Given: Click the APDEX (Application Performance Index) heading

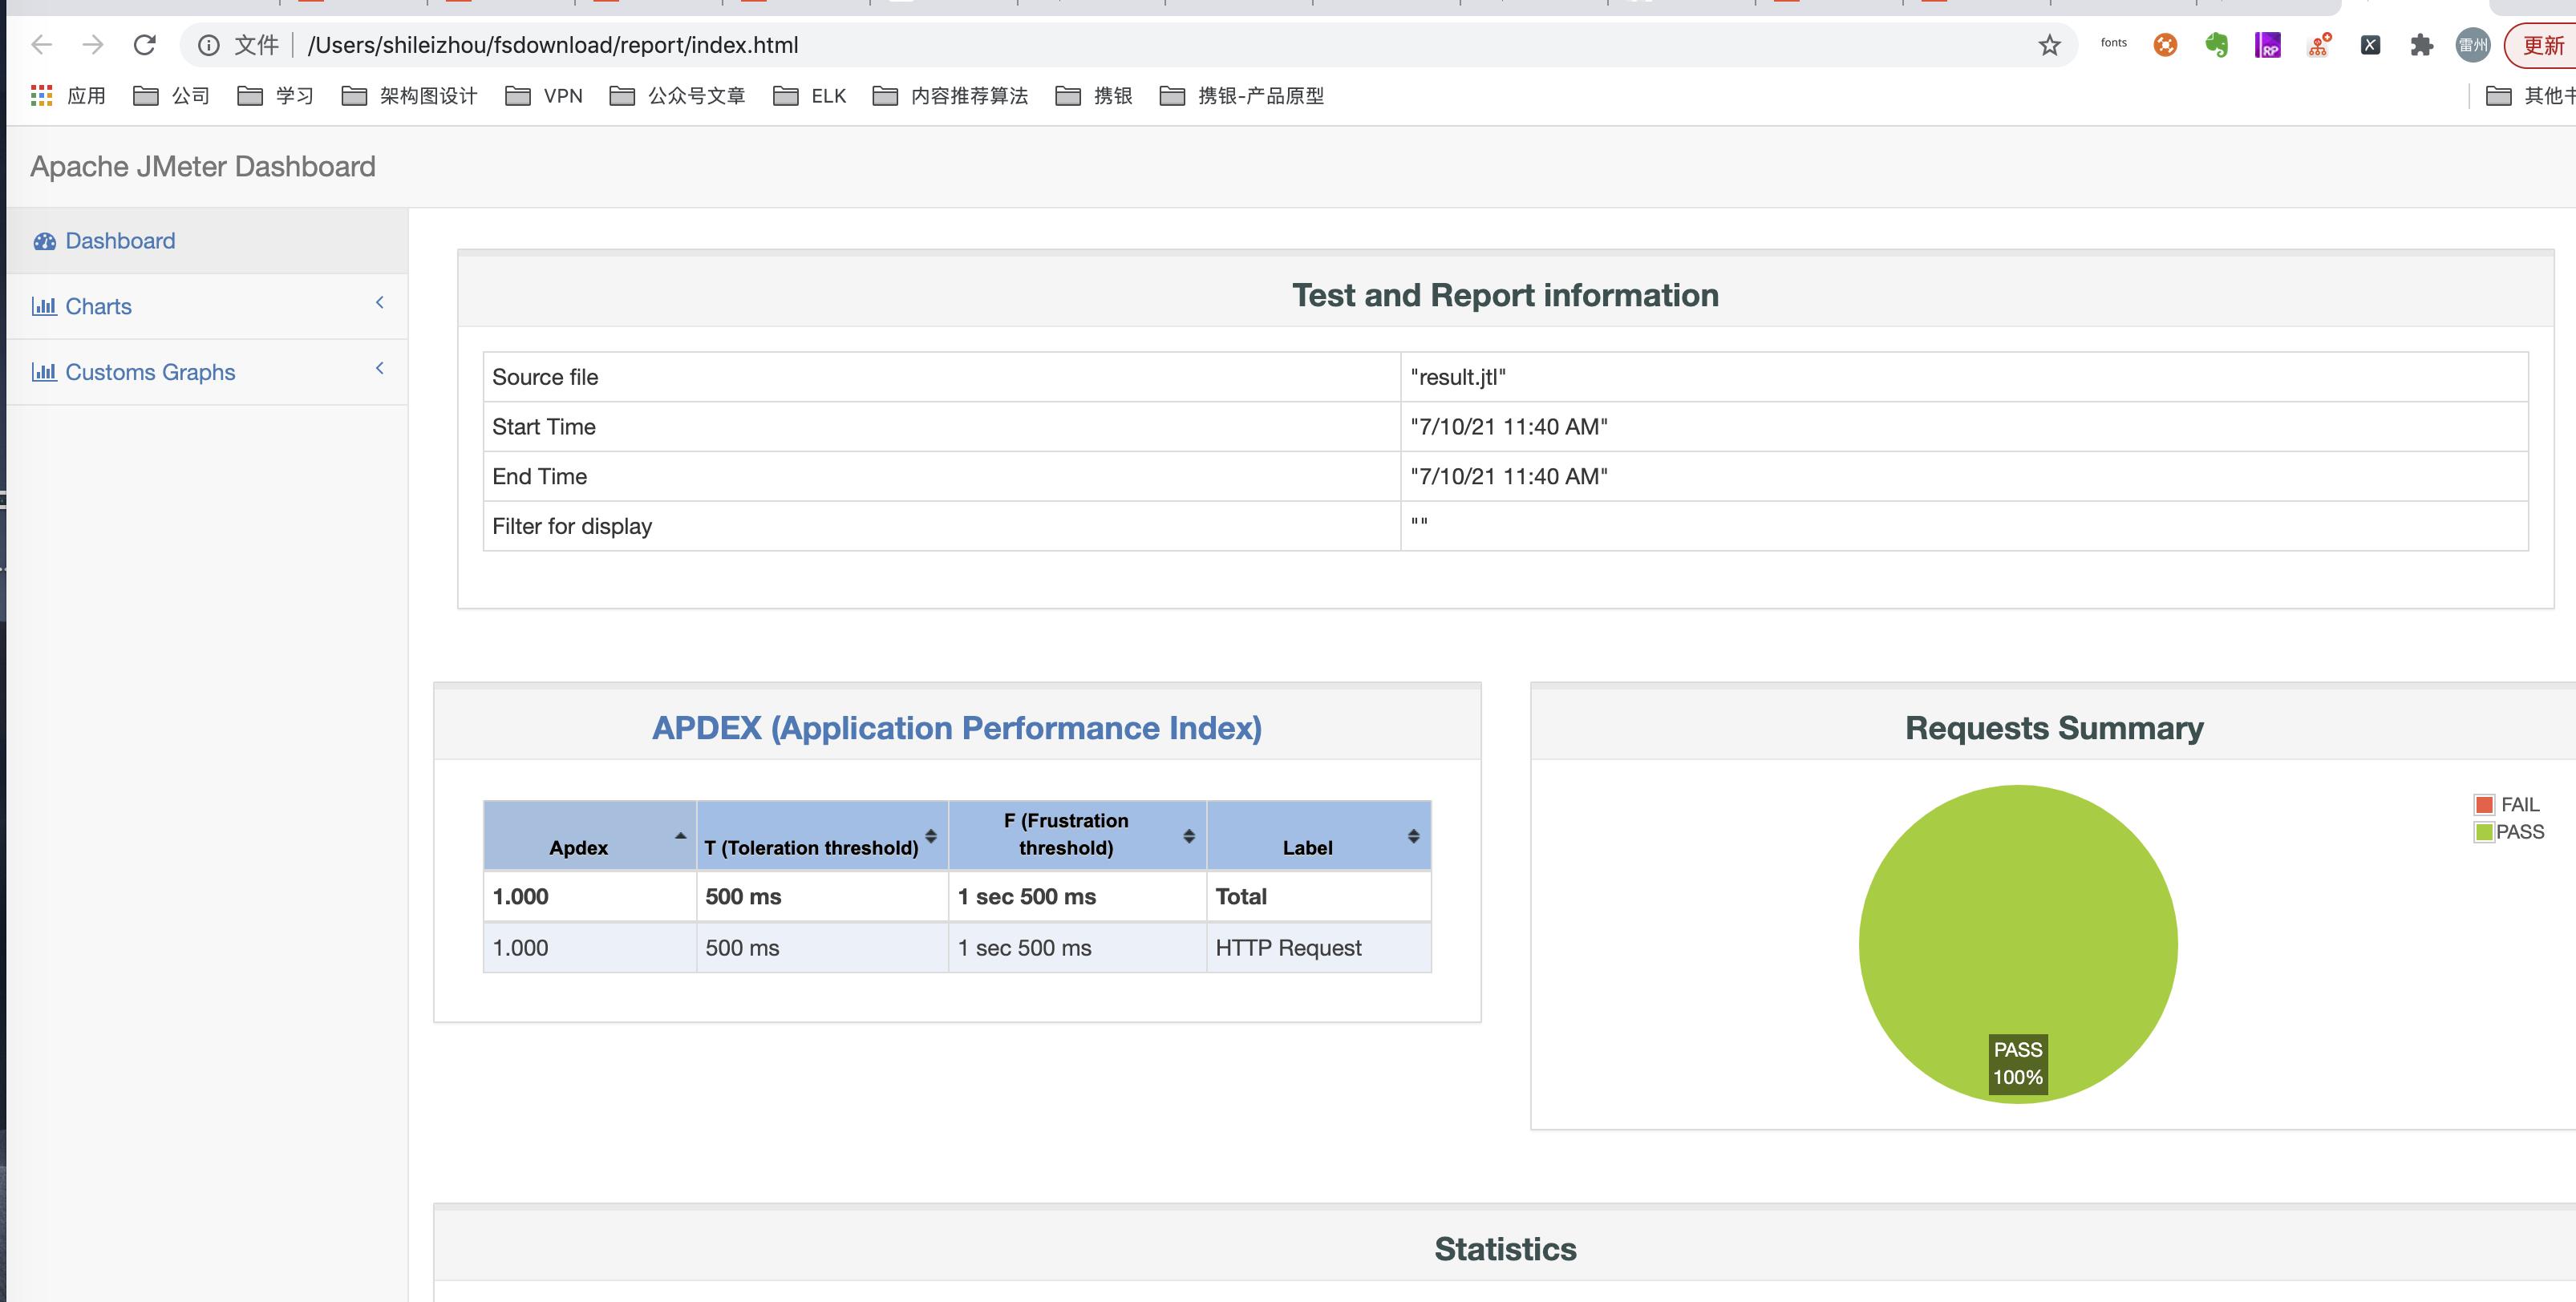Looking at the screenshot, I should 957,728.
